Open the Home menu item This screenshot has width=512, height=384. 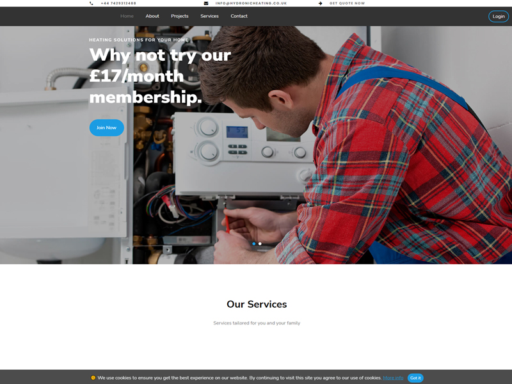[x=127, y=16]
